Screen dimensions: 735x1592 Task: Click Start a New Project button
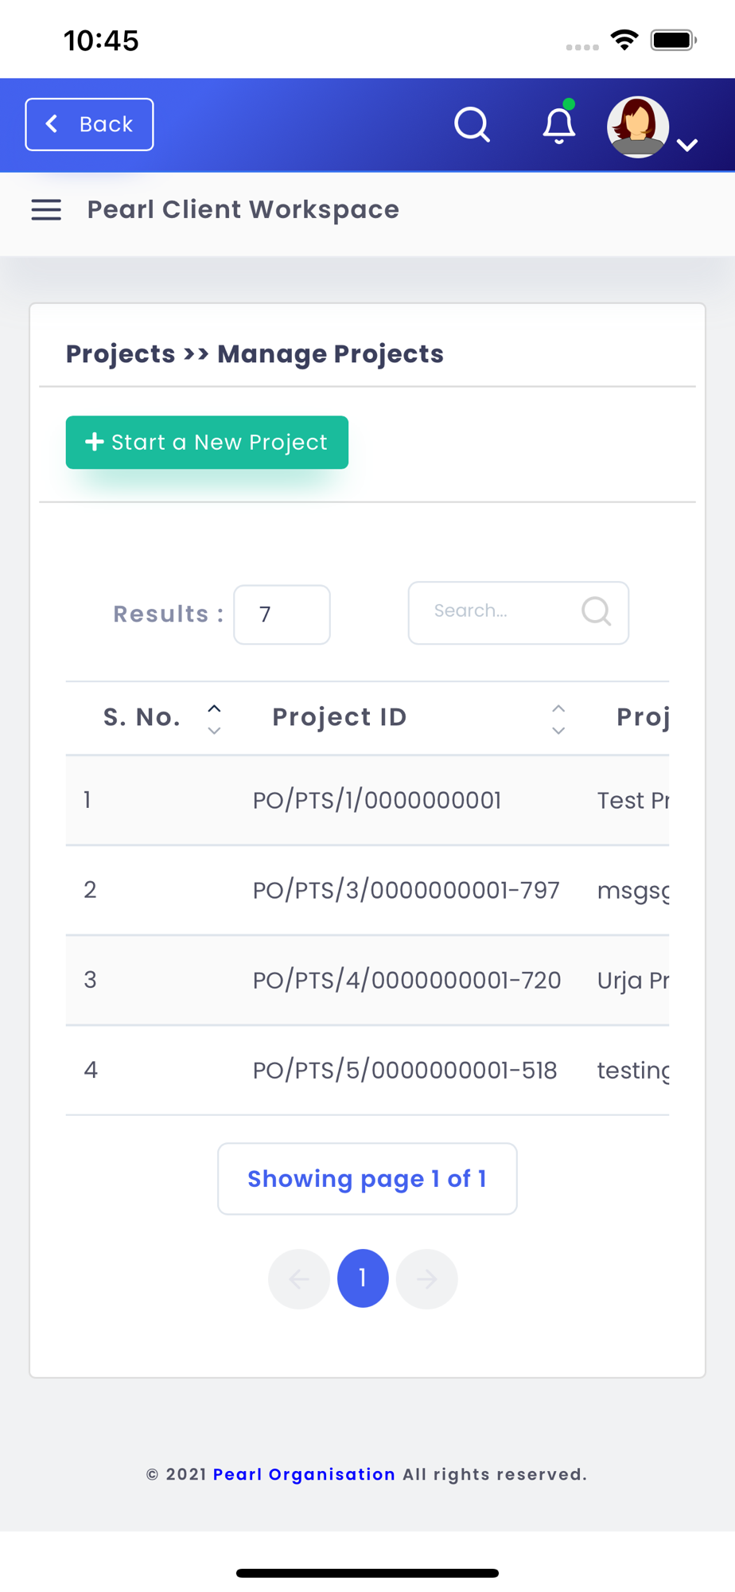[207, 443]
